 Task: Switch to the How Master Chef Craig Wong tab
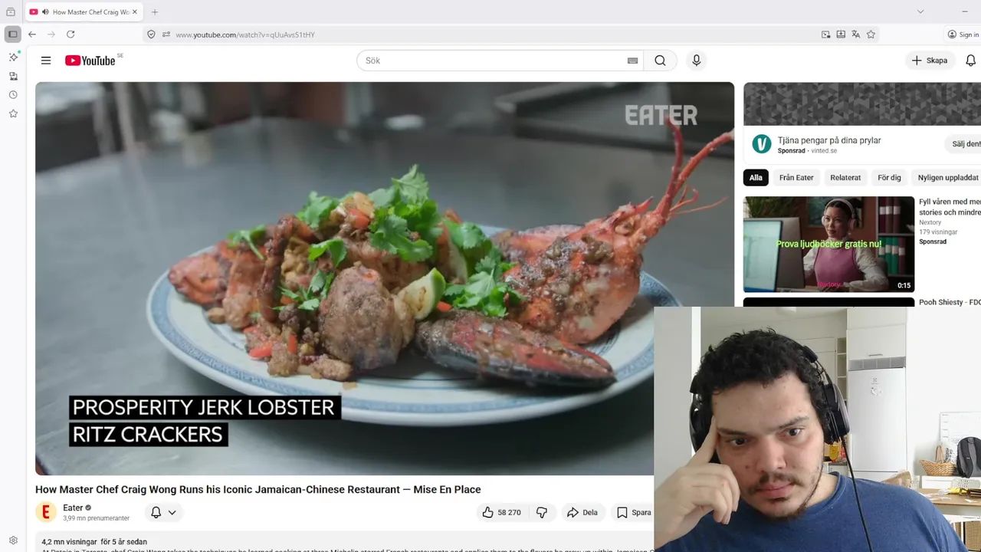(x=84, y=12)
